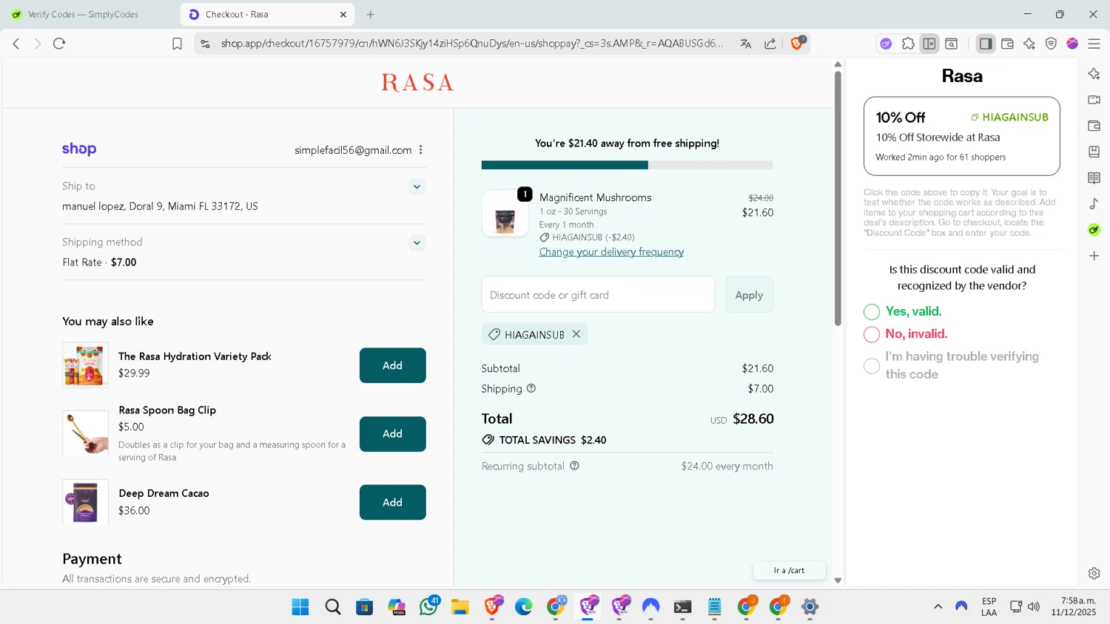
Task: Open playlist music note sidebar icon
Action: pyautogui.click(x=1094, y=203)
